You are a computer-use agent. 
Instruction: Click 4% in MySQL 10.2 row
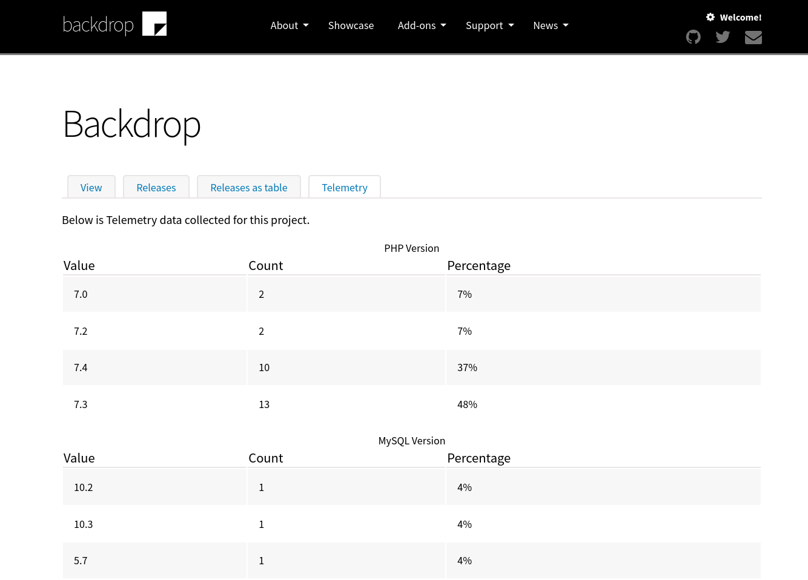(x=603, y=487)
